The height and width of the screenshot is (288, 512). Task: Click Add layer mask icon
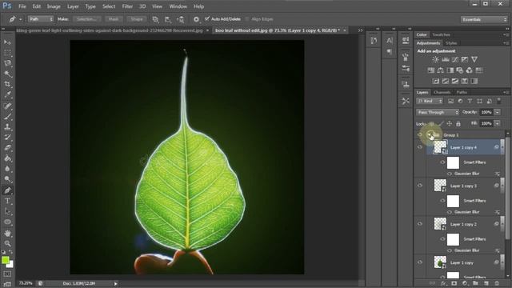(x=454, y=283)
